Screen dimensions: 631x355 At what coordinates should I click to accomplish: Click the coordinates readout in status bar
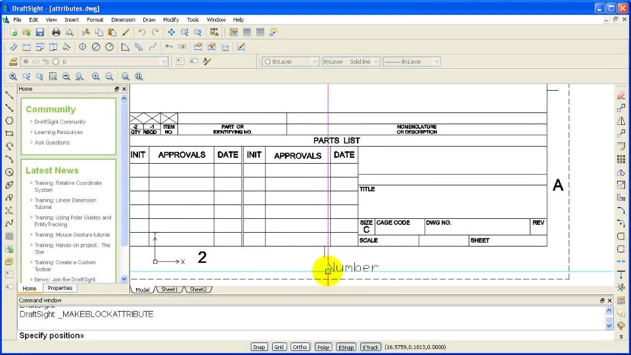415,347
